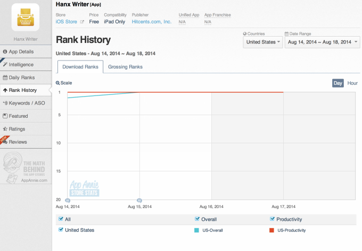This screenshot has height=251, width=362.
Task: Toggle the Overall checkbox
Action: tap(198, 219)
